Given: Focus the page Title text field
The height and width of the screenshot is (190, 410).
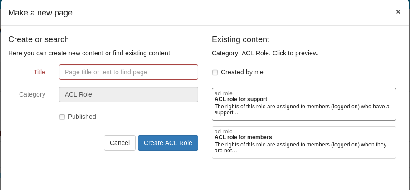Looking at the screenshot, I should [128, 72].
